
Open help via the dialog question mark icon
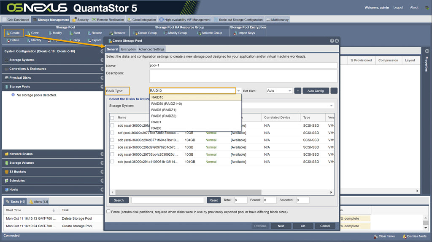click(332, 41)
